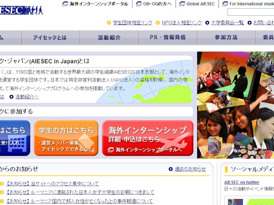Open news ルーマニア国内で邦人女性 事件報道について
The width and height of the screenshot is (274, 205).
tap(80, 201)
